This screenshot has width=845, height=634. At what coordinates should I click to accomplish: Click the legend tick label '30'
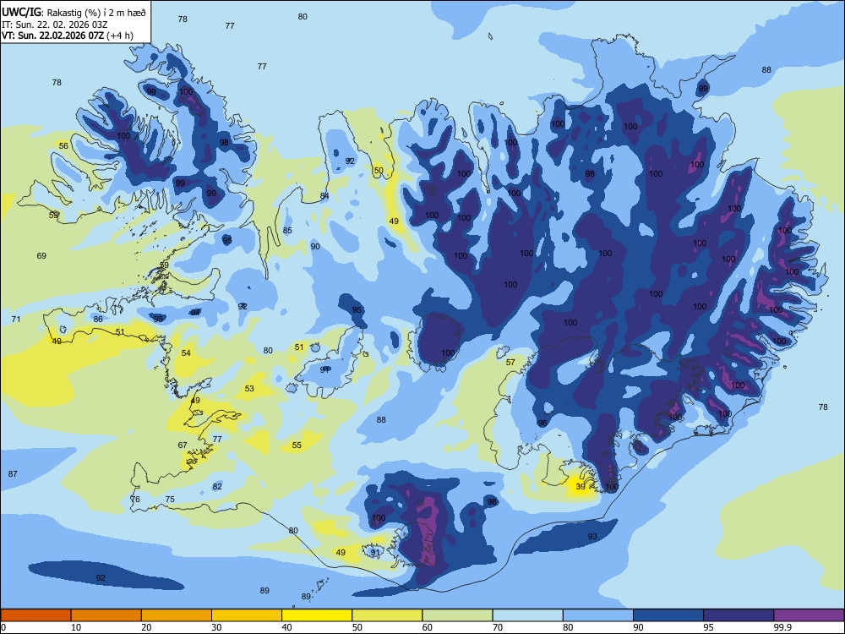216,627
